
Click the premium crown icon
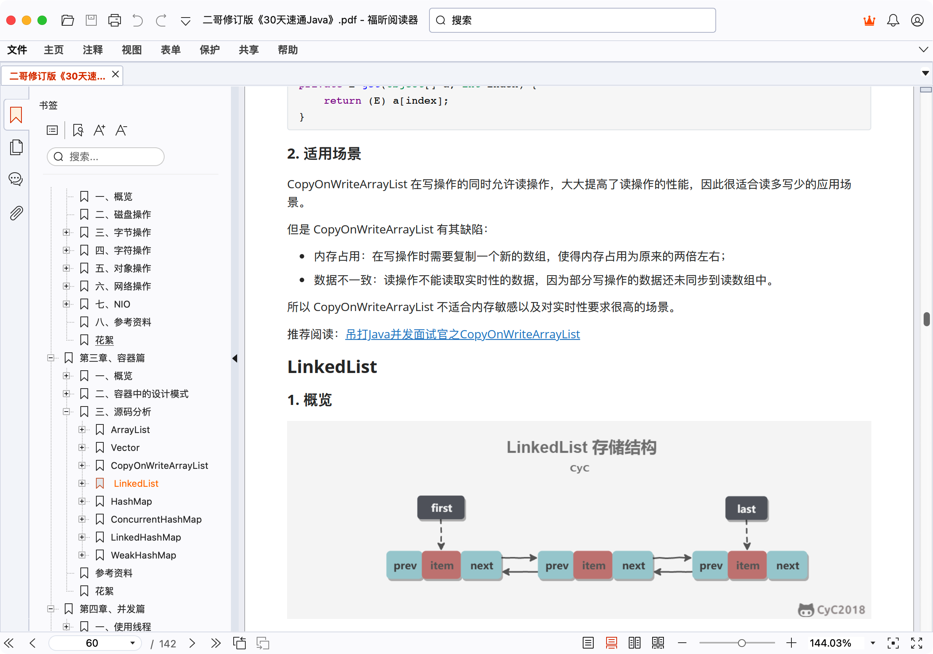(869, 20)
